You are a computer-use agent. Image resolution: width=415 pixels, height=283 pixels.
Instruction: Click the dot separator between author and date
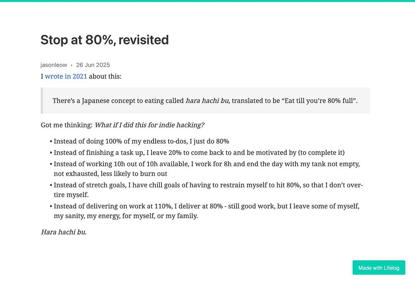click(71, 65)
